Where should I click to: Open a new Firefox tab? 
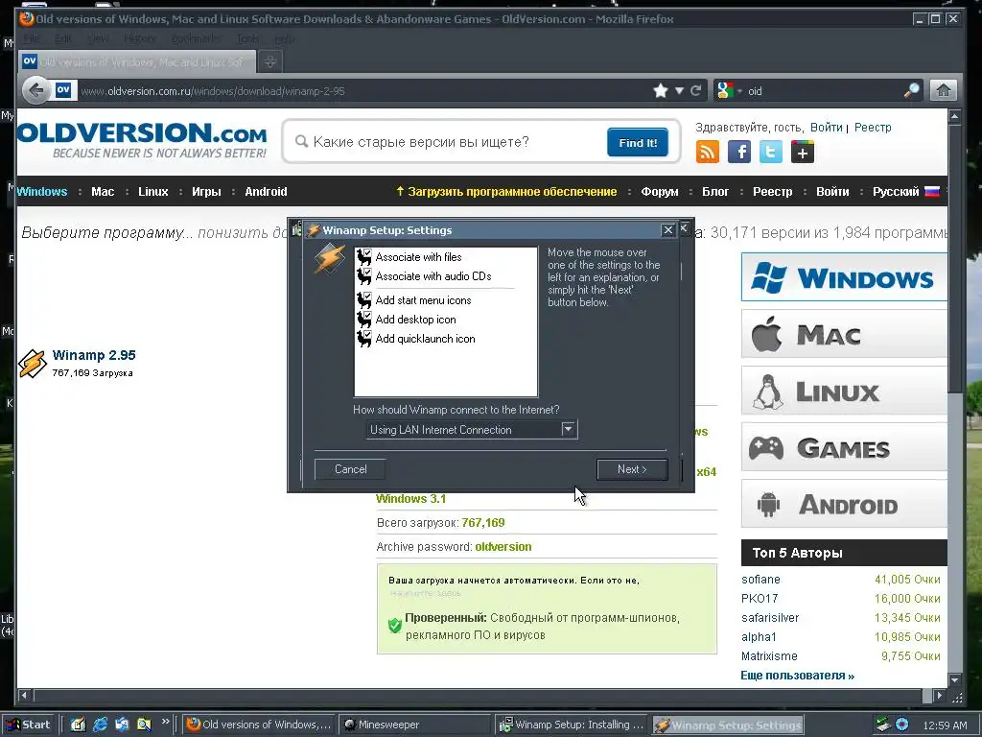[269, 61]
